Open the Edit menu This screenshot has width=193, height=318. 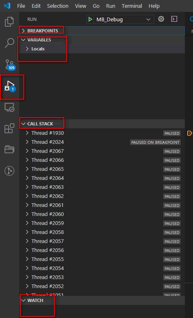pos(36,6)
